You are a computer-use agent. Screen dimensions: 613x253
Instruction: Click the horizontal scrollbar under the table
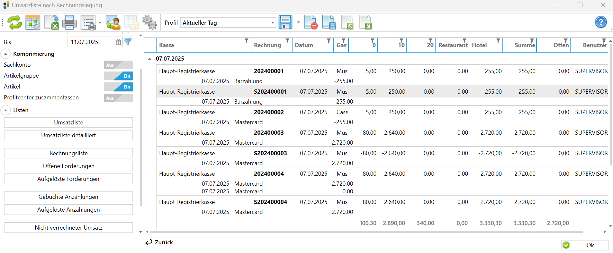[x=366, y=232]
